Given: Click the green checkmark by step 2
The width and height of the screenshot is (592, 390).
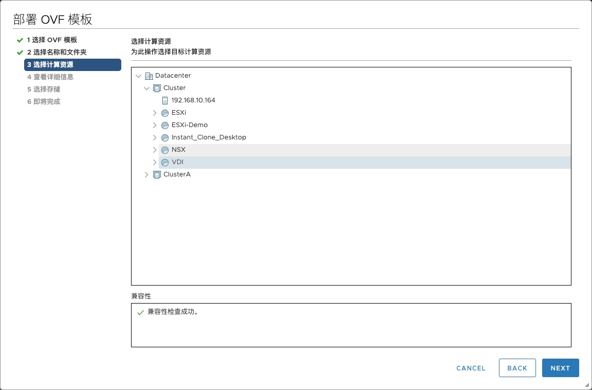Looking at the screenshot, I should [x=20, y=52].
